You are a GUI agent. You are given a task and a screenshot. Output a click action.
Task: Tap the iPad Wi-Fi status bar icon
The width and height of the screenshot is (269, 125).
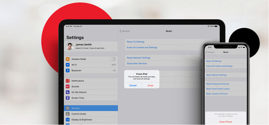[x=208, y=26]
